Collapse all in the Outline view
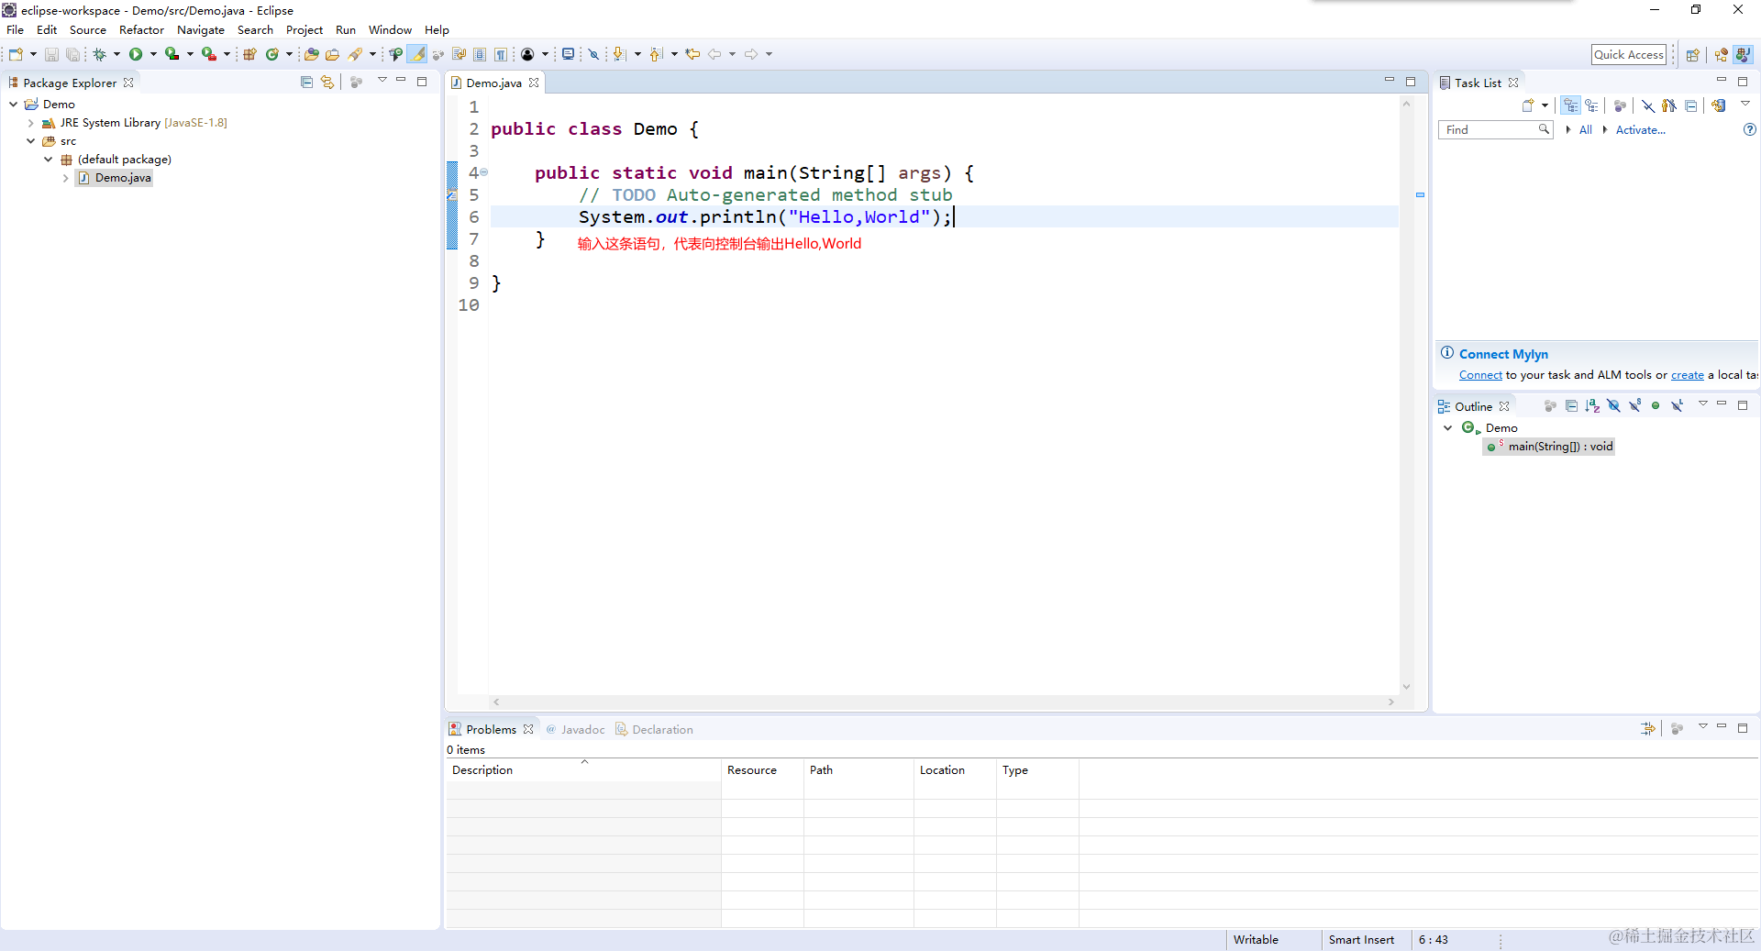This screenshot has width=1761, height=951. click(x=1571, y=405)
